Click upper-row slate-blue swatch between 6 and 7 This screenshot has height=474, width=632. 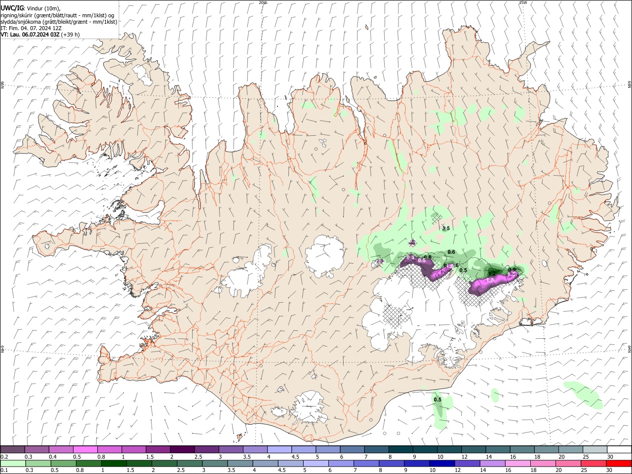[352, 449]
